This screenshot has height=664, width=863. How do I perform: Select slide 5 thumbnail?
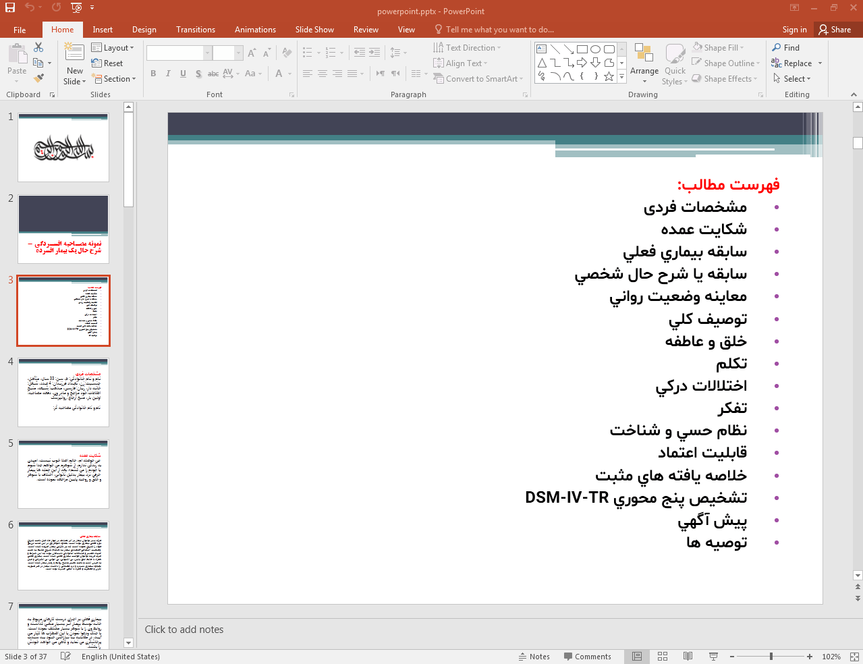[63, 474]
